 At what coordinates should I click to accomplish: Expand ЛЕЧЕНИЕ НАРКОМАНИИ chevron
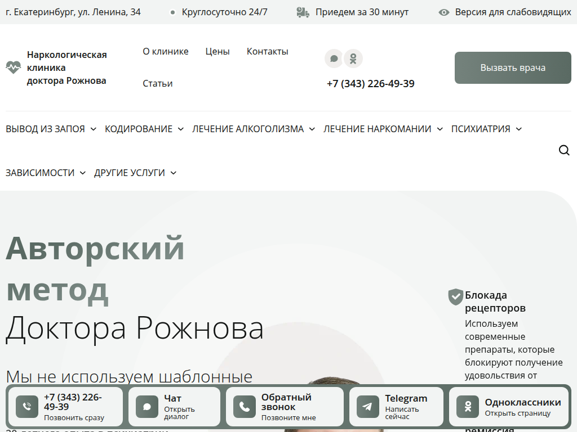pos(440,129)
